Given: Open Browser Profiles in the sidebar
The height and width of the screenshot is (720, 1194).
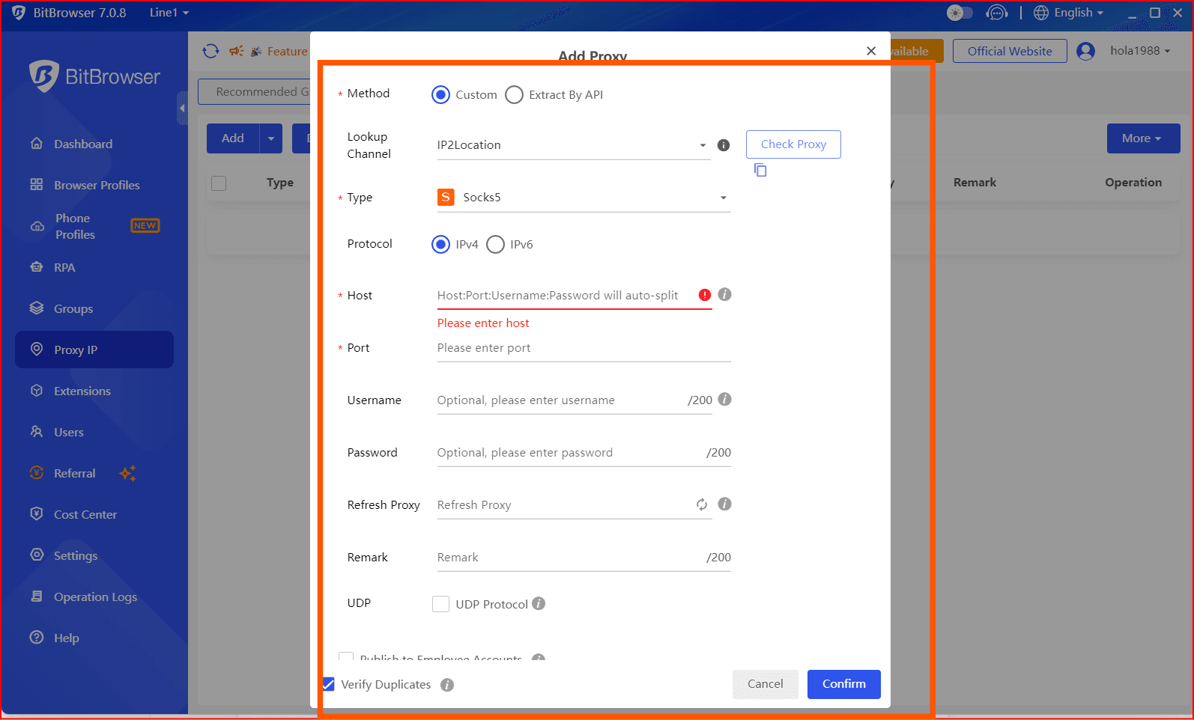Looking at the screenshot, I should pyautogui.click(x=96, y=185).
